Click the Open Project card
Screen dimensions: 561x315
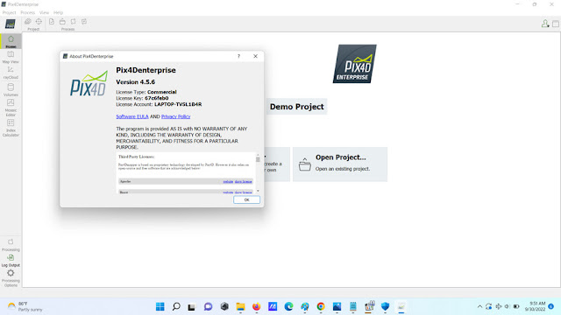(x=340, y=164)
